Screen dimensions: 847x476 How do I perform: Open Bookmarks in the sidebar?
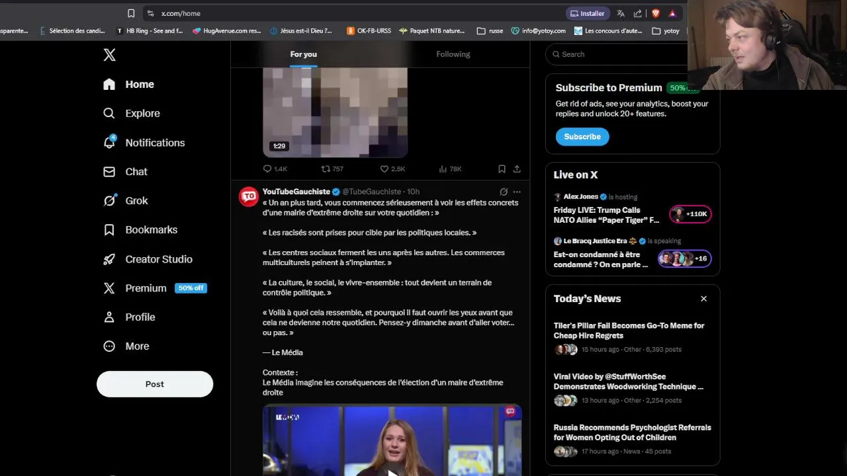pyautogui.click(x=140, y=229)
